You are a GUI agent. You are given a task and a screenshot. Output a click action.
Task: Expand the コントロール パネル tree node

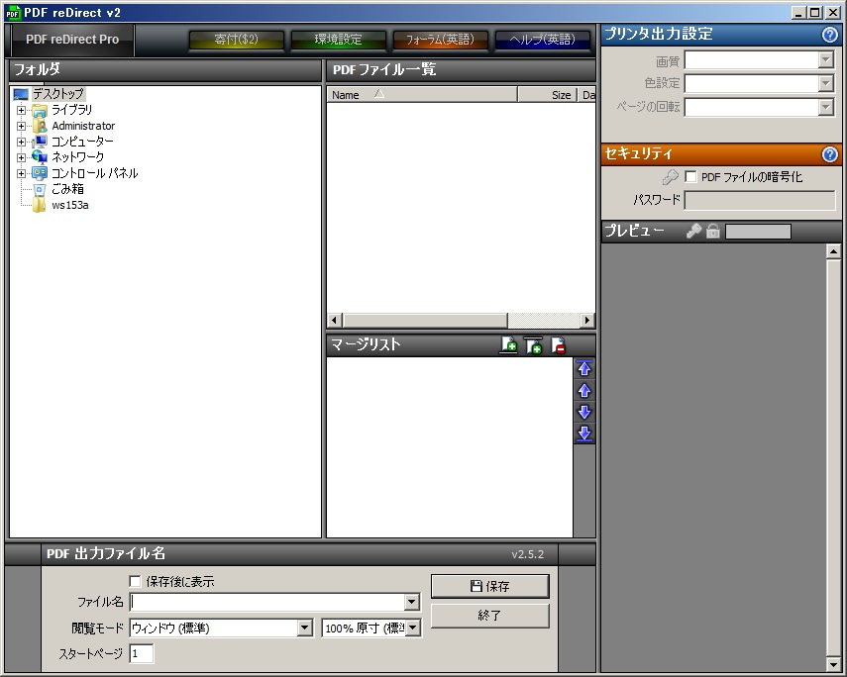(21, 173)
